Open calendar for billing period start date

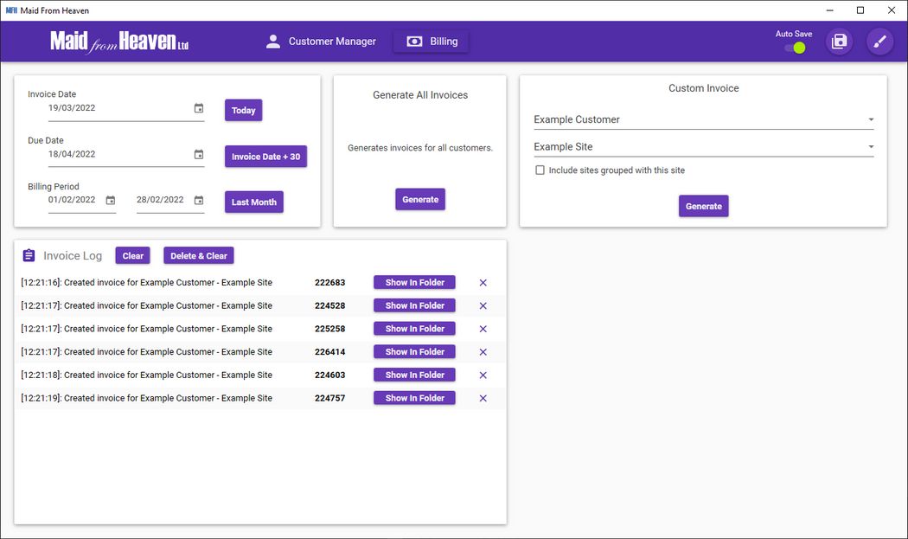[x=111, y=200]
